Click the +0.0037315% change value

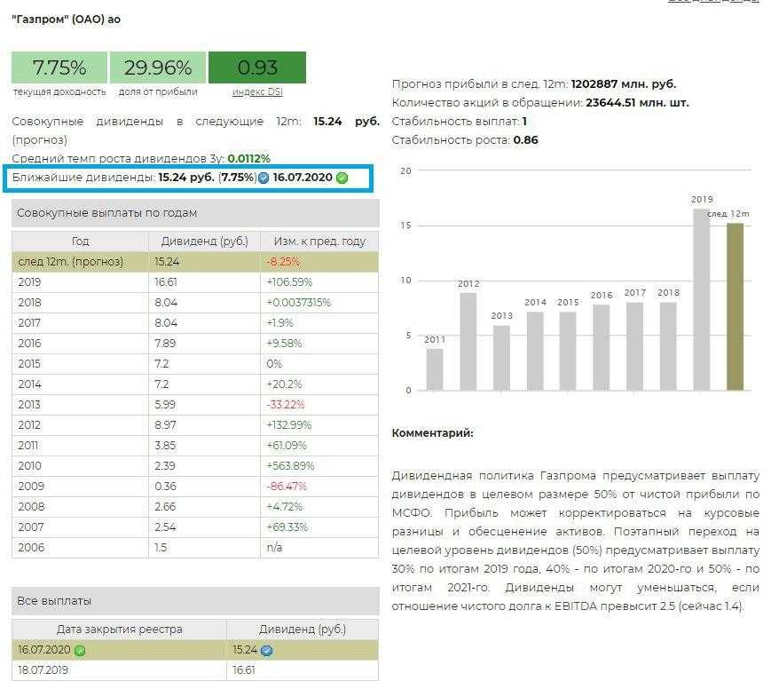tap(299, 302)
